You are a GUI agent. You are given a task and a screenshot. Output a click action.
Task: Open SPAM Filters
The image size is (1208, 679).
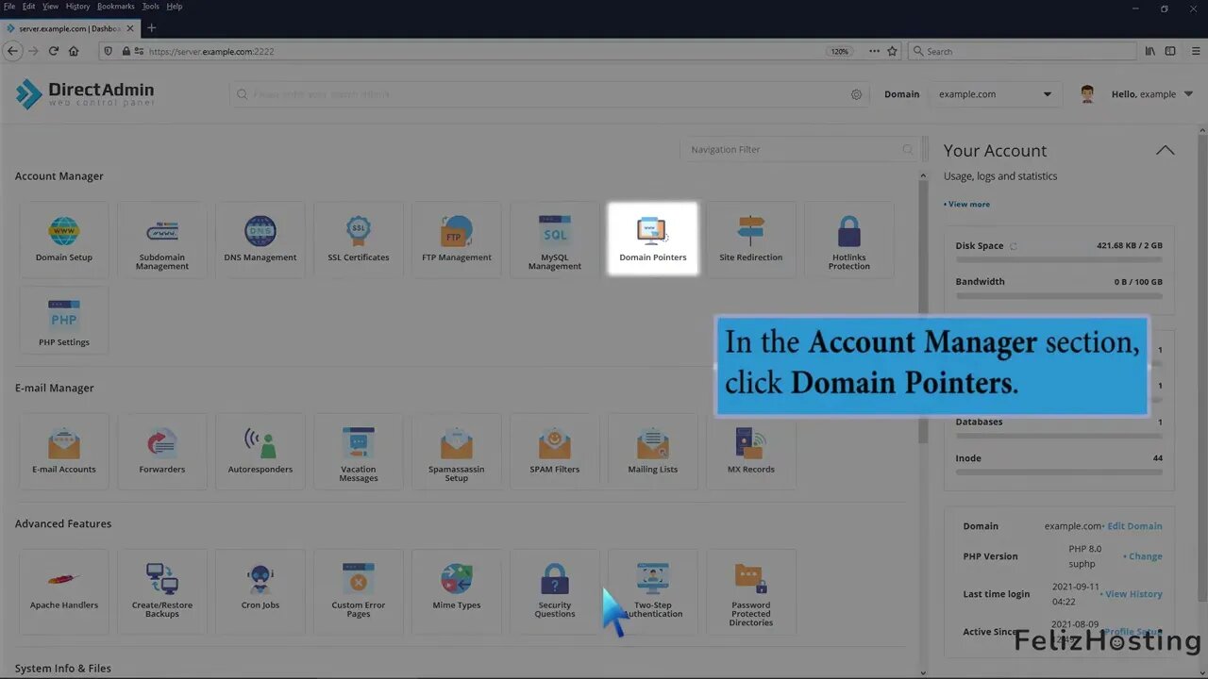(555, 451)
